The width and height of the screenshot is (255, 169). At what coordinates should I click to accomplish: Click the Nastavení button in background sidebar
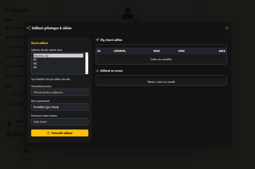15,134
